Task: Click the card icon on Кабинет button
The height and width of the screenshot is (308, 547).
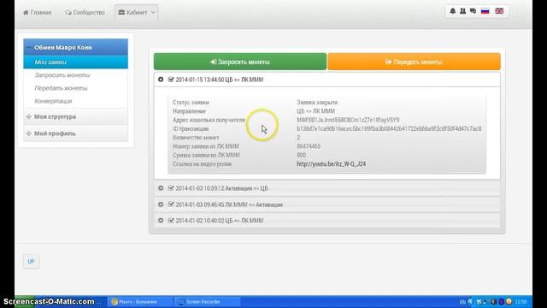Action: (x=121, y=13)
